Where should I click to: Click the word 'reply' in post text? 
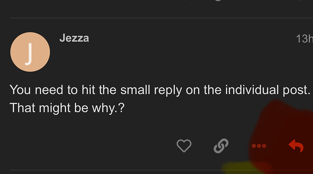168,90
